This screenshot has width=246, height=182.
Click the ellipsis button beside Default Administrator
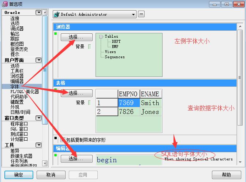tap(141, 14)
